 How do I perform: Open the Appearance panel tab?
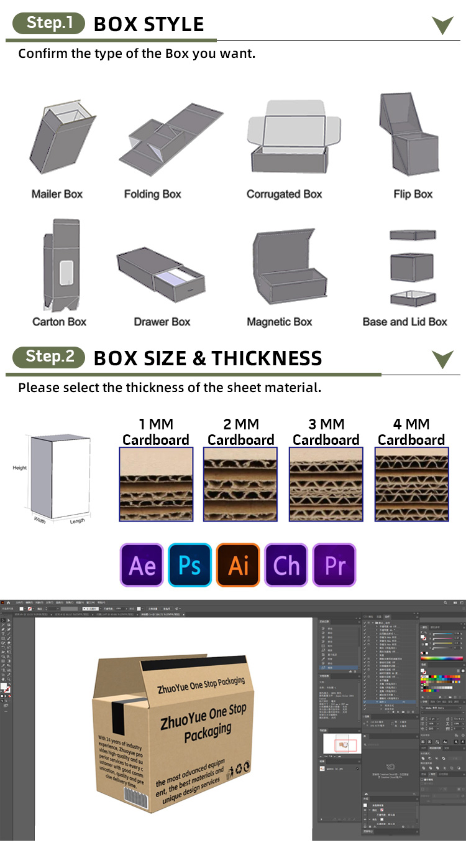tap(365, 798)
